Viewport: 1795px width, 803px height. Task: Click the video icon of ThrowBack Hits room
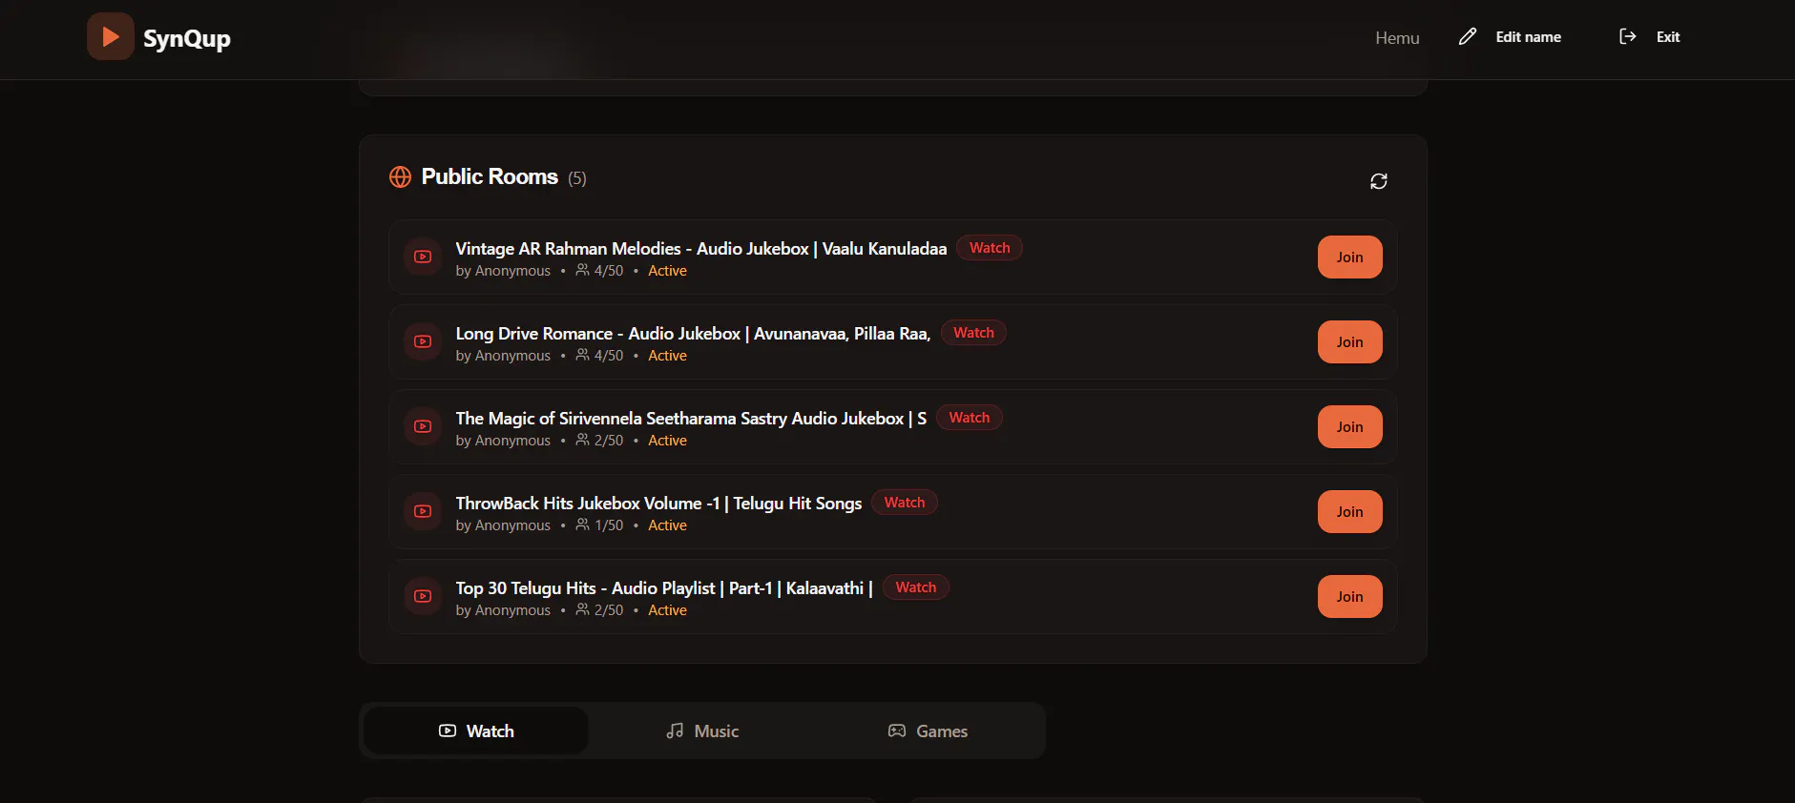pyautogui.click(x=423, y=511)
